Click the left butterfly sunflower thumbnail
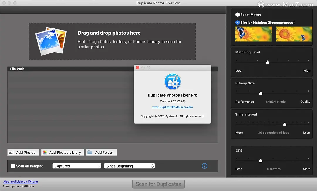The image size is (317, 191). coord(254,34)
